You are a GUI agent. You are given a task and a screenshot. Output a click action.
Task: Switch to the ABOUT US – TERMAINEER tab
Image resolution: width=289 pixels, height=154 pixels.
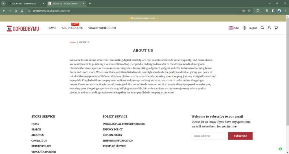click(24, 3)
